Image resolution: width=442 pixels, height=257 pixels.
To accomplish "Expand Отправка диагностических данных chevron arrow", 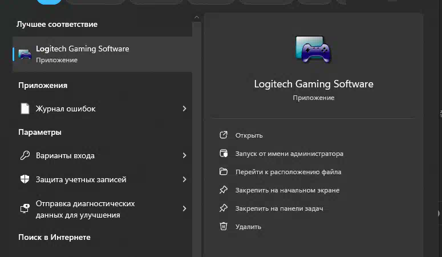I will [184, 208].
